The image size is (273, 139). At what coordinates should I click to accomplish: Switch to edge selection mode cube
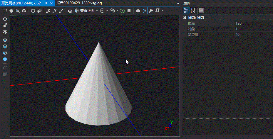point(5,46)
